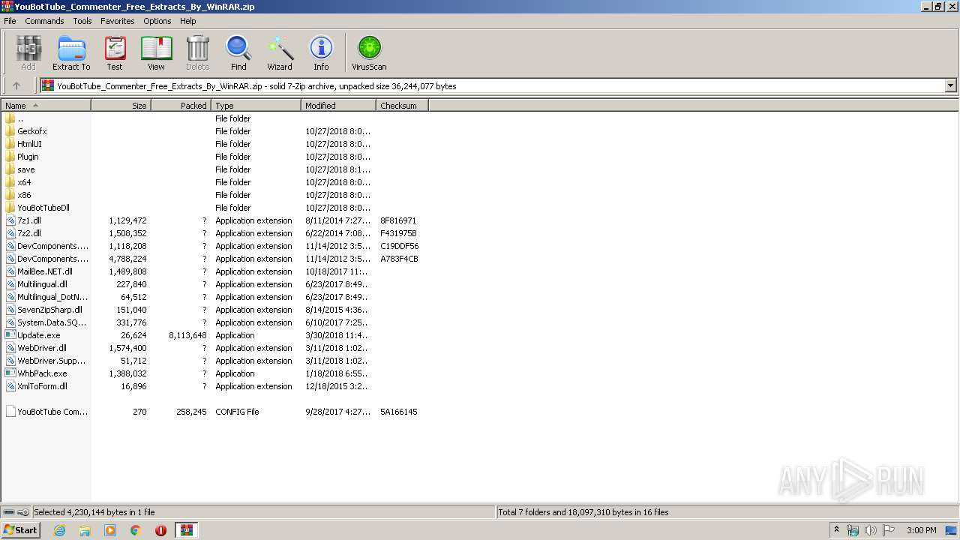960x540 pixels.
Task: Go up one folder level arrow
Action: pyautogui.click(x=16, y=85)
